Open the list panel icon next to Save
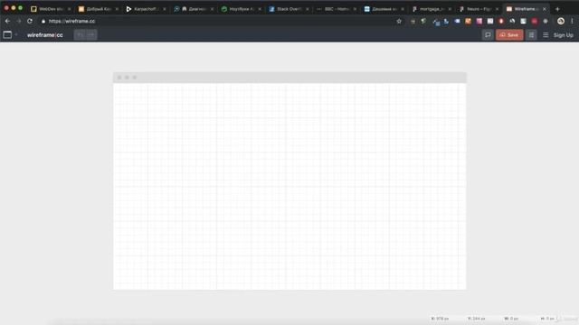Image resolution: width=579 pixels, height=325 pixels. 531,35
